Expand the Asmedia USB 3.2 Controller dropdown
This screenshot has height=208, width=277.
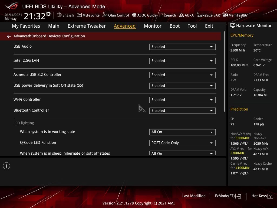point(183,75)
